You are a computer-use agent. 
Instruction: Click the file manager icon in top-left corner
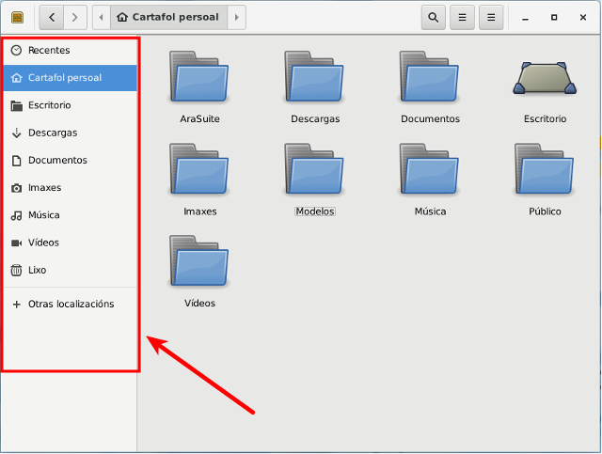(x=17, y=17)
